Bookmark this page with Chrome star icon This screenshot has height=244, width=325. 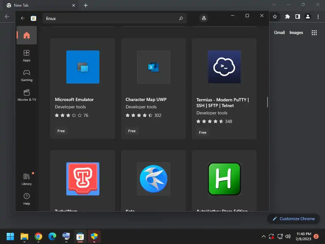(275, 17)
